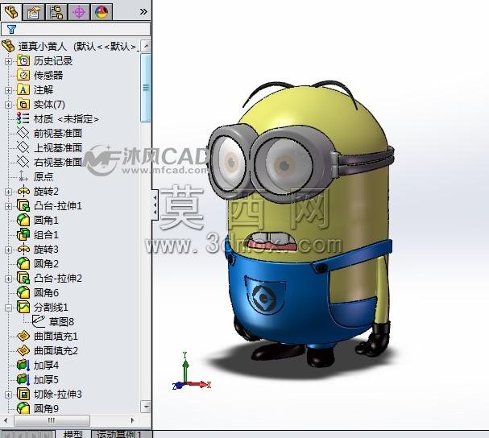The width and height of the screenshot is (489, 438).
Task: Select the 圆角1 fillet icon
Action: [x=23, y=220]
